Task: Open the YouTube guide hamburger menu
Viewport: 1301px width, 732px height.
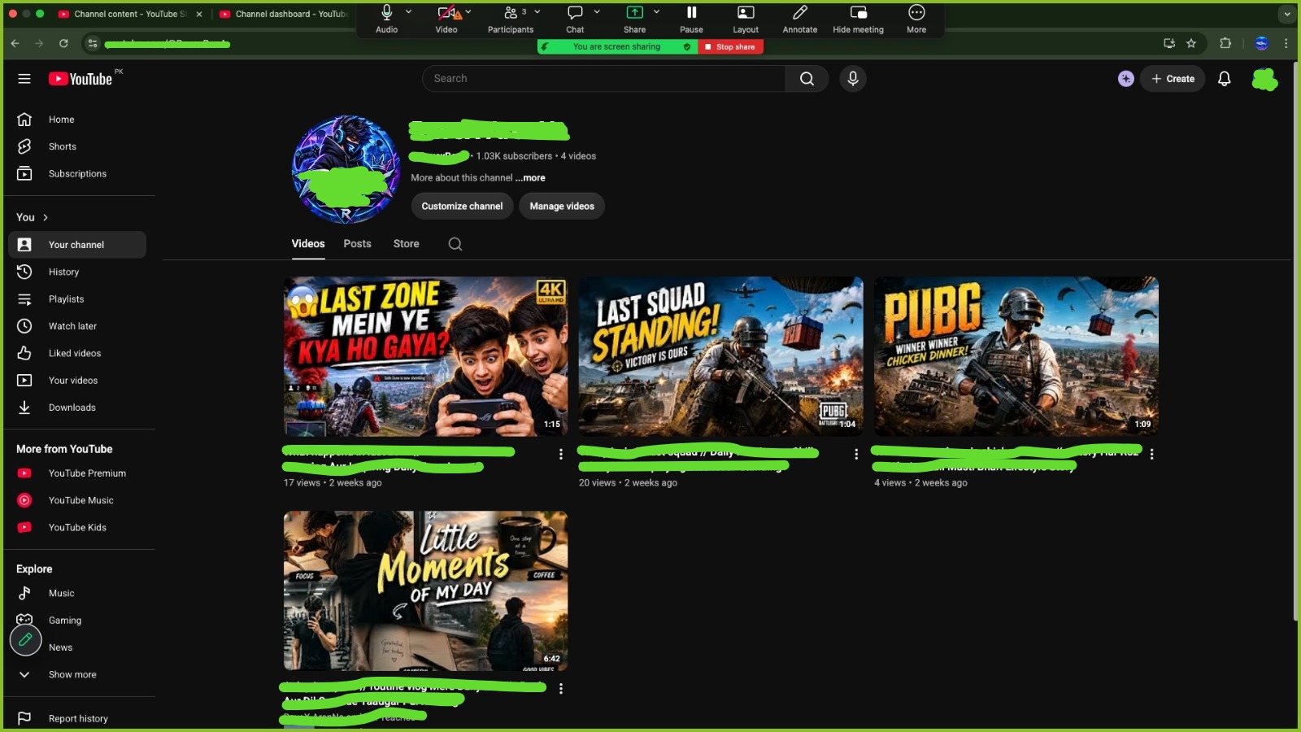Action: pyautogui.click(x=24, y=79)
